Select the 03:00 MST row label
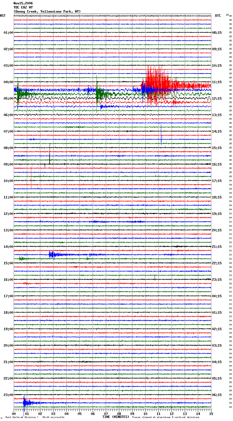The image size is (233, 421). 8,66
